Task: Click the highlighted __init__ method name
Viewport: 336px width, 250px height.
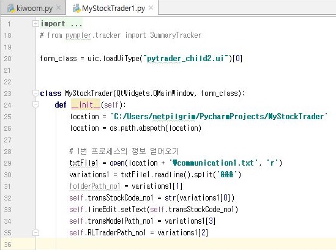Action: [86, 105]
